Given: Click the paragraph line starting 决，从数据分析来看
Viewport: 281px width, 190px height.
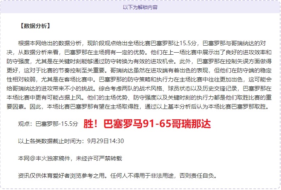Looking at the screenshot, I should click(x=139, y=52).
